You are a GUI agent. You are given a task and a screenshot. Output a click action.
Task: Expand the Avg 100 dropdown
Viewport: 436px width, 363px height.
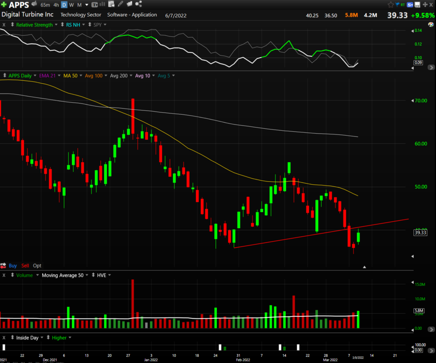pyautogui.click(x=106, y=76)
